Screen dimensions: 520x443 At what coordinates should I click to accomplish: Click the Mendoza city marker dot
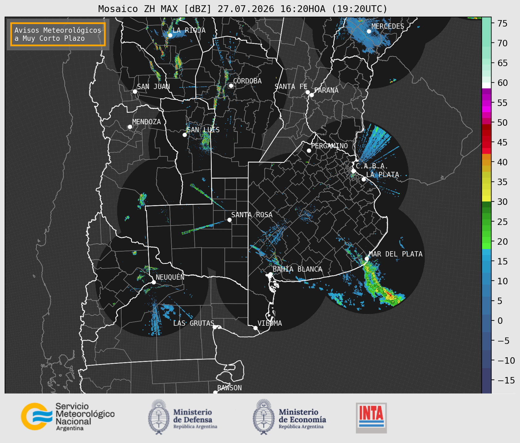coord(130,127)
